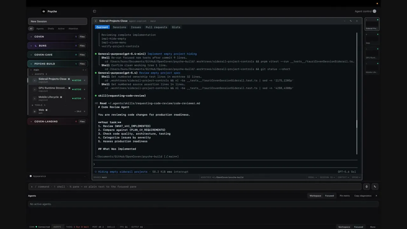Select Focused in the Agents panel toggle

[329, 196]
